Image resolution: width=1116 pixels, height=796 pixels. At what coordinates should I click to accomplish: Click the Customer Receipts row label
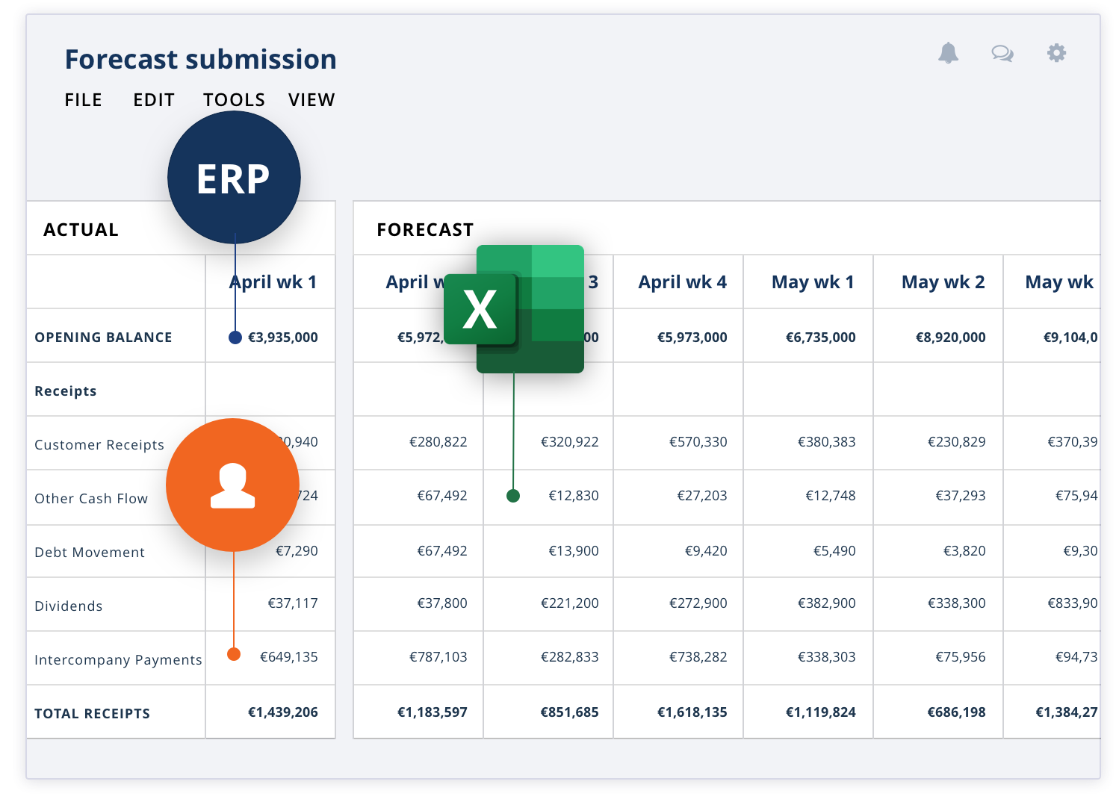tap(99, 444)
